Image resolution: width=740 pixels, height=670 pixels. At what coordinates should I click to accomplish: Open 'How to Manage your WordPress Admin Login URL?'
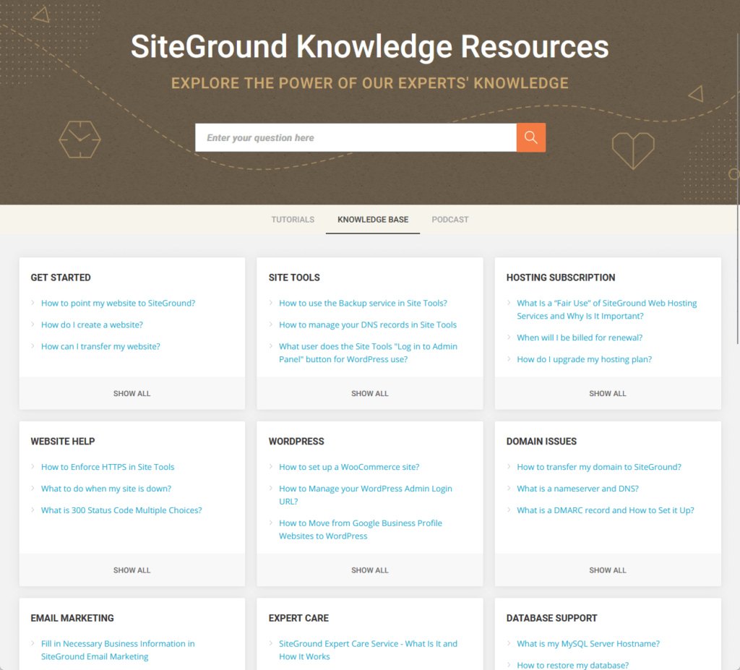point(365,495)
